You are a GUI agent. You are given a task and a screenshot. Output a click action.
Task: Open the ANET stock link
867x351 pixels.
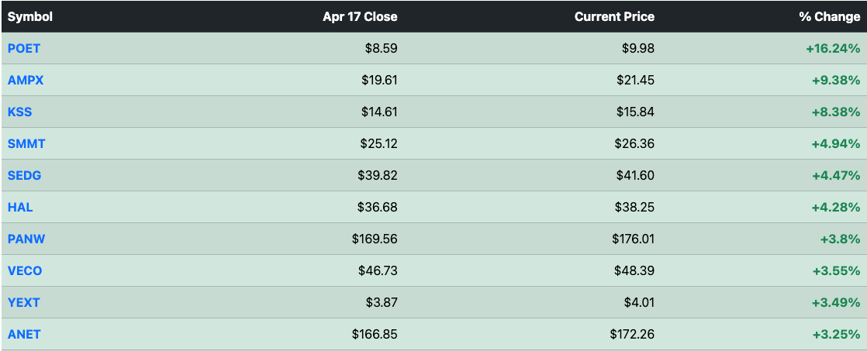point(24,335)
